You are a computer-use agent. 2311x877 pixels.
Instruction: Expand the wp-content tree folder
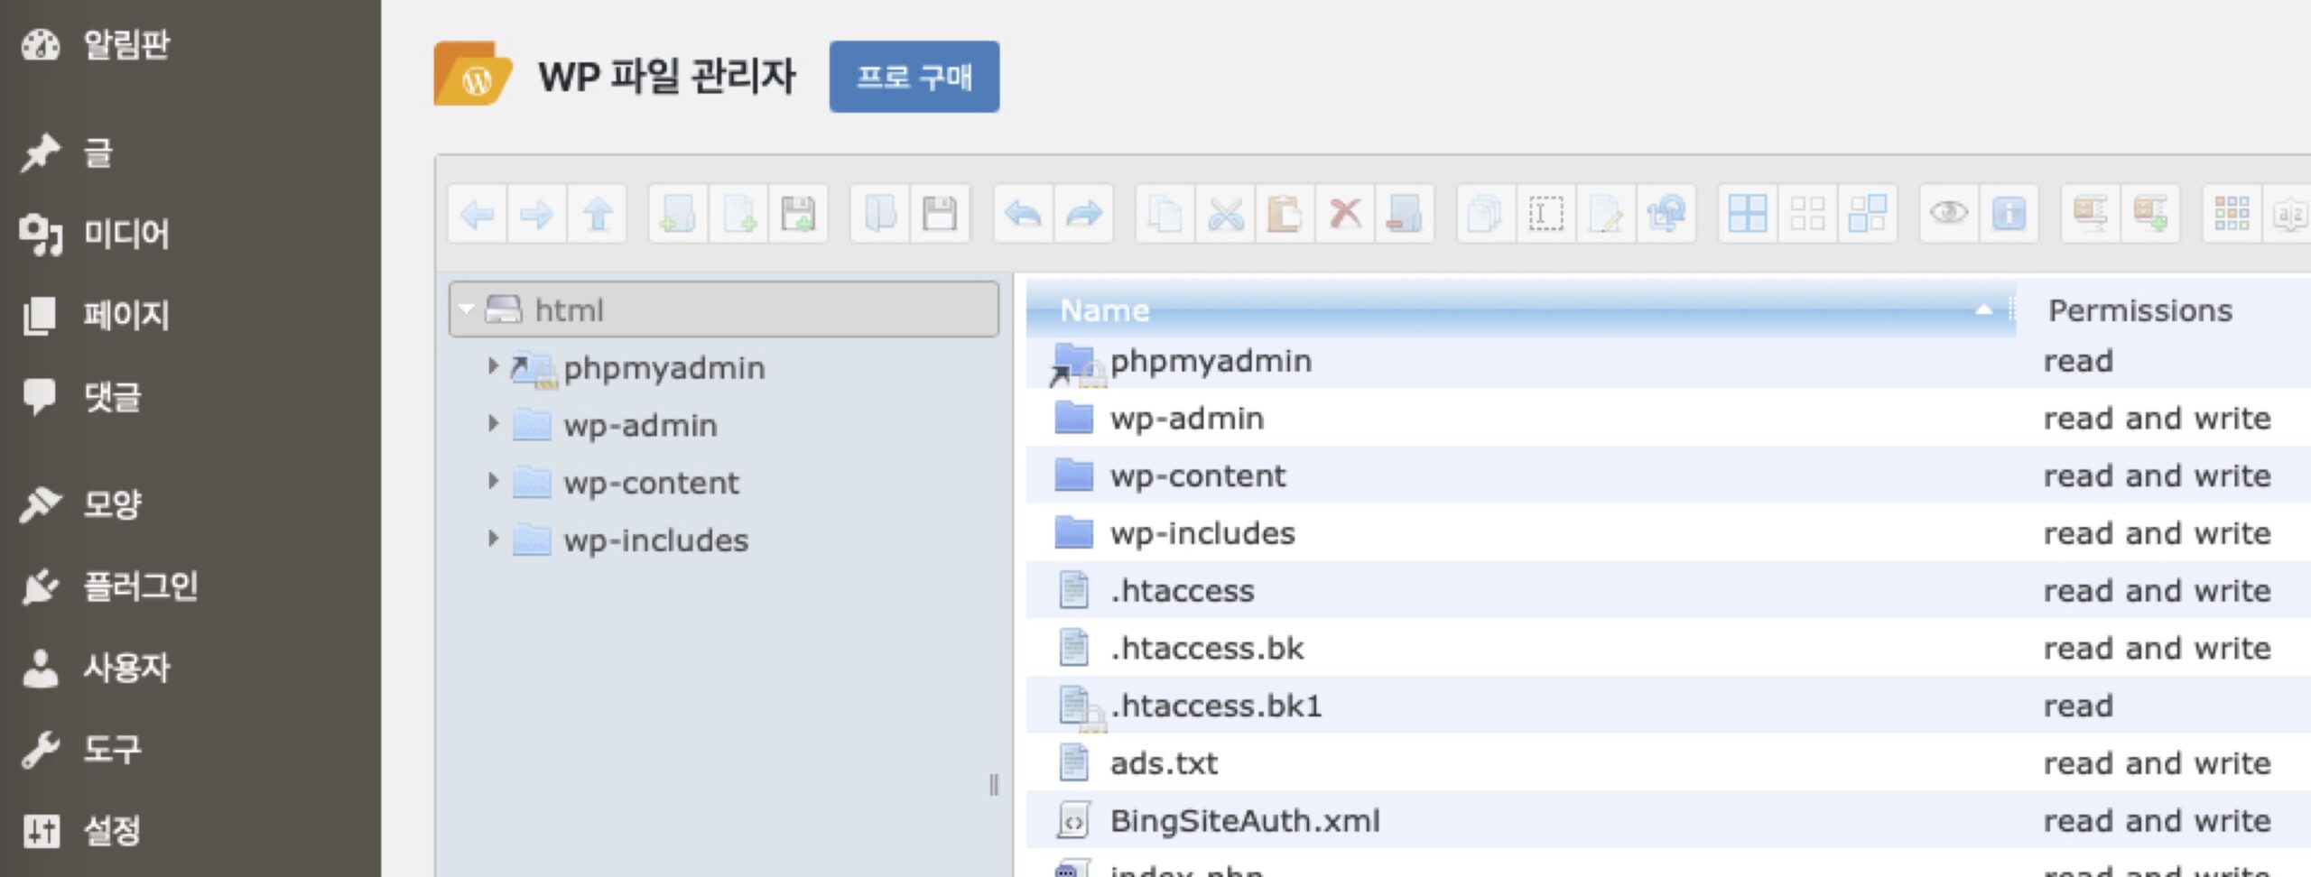(x=493, y=482)
